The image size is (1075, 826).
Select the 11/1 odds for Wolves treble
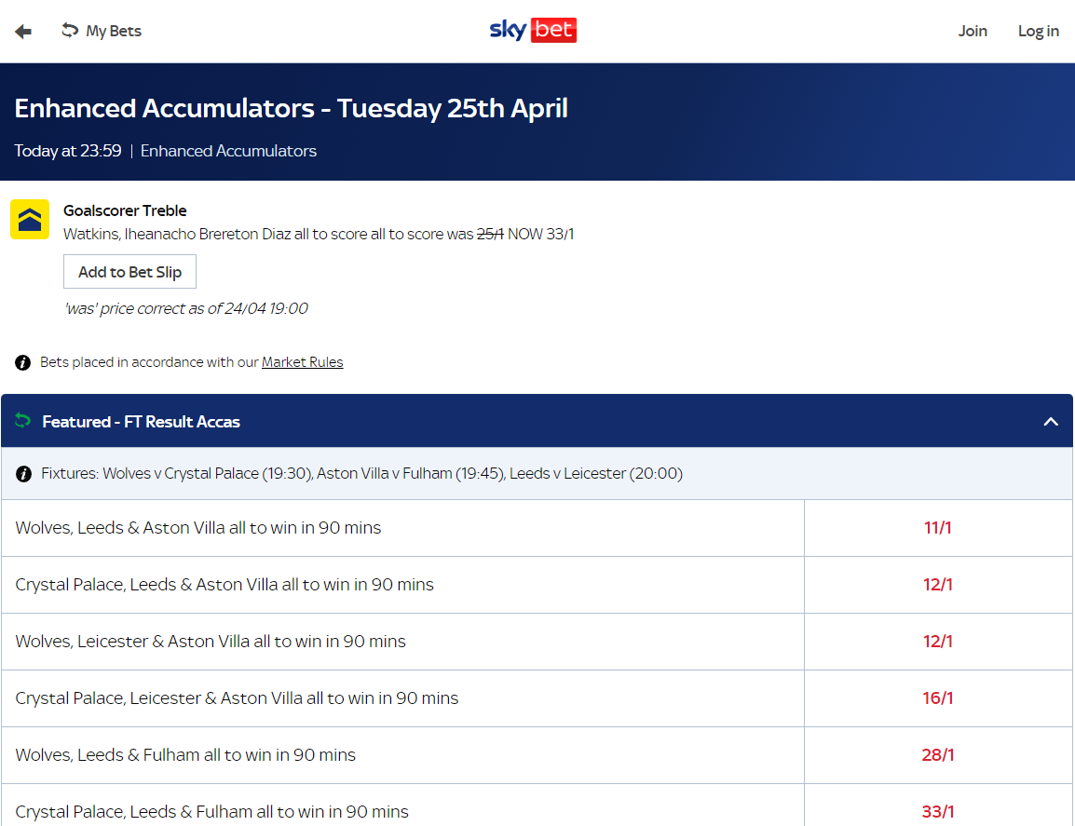(937, 527)
